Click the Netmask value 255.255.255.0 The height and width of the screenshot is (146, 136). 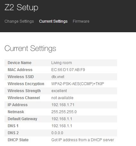(64, 112)
